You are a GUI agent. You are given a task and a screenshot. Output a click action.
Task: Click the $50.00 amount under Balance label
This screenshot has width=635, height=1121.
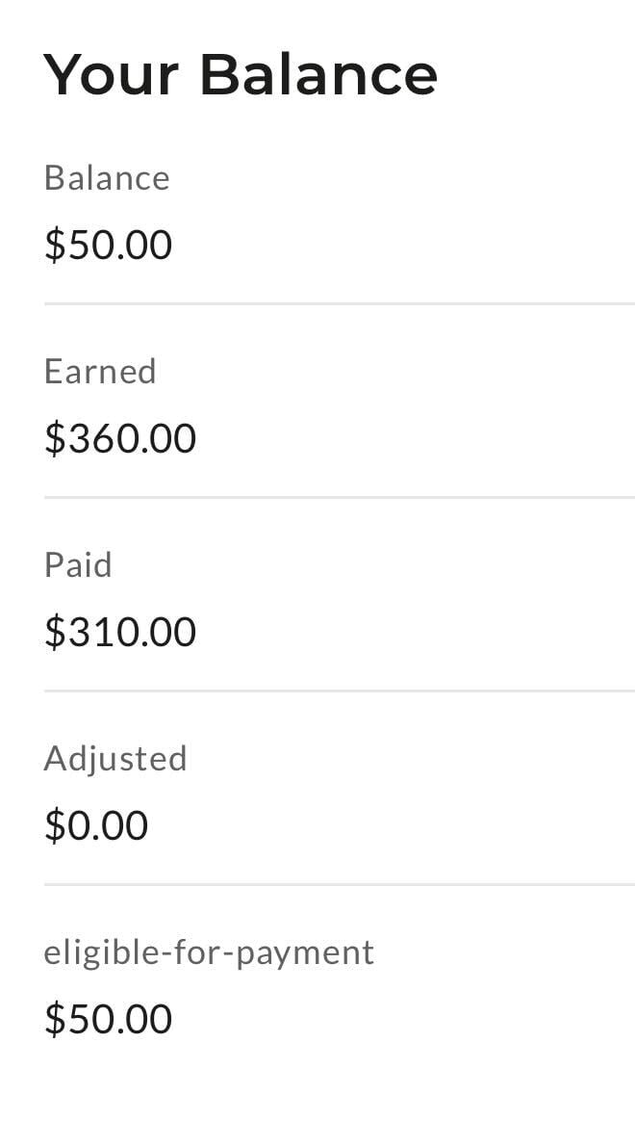108,246
